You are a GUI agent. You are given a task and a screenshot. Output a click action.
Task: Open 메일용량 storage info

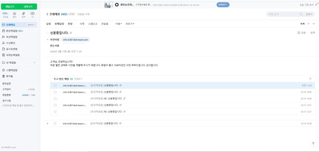pyautogui.click(x=6, y=95)
